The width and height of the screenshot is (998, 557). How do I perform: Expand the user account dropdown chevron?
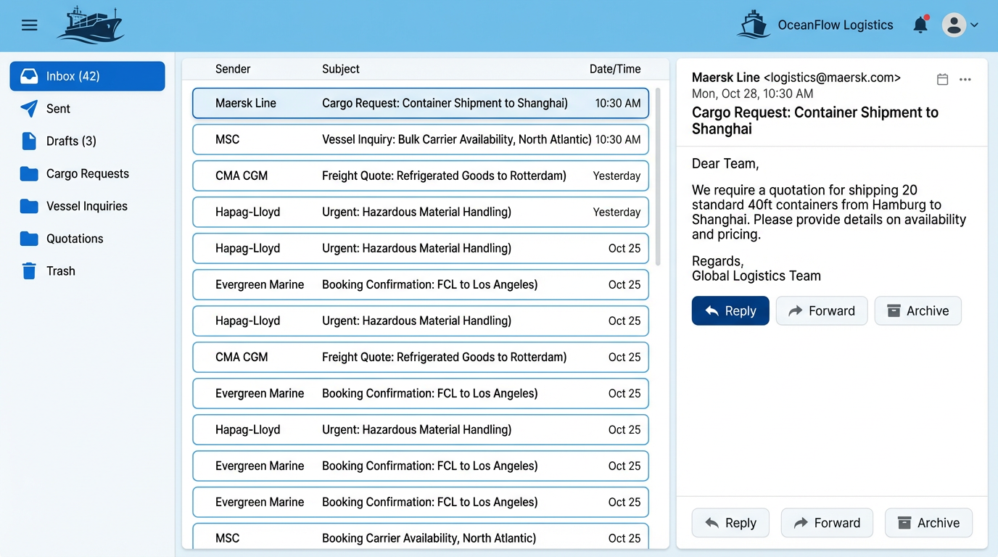point(974,25)
